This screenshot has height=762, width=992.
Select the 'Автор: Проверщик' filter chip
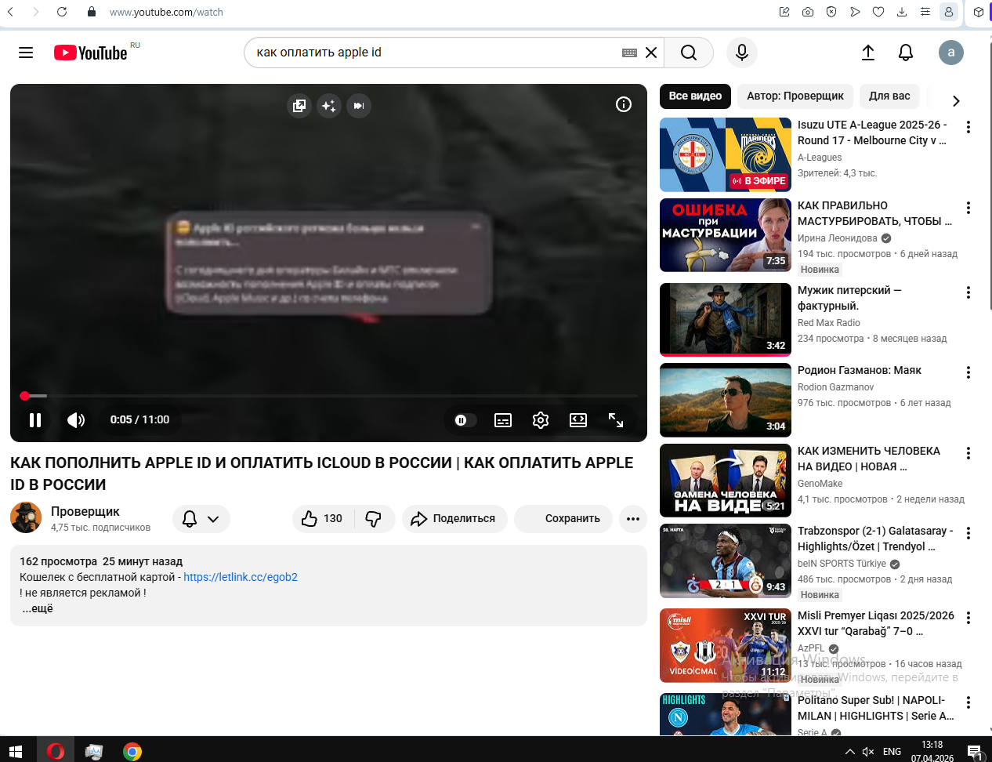795,96
